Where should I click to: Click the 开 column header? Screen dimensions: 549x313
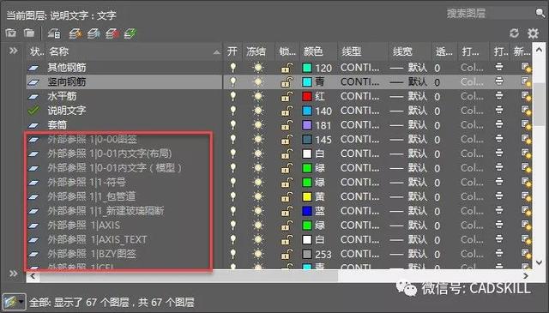[232, 51]
